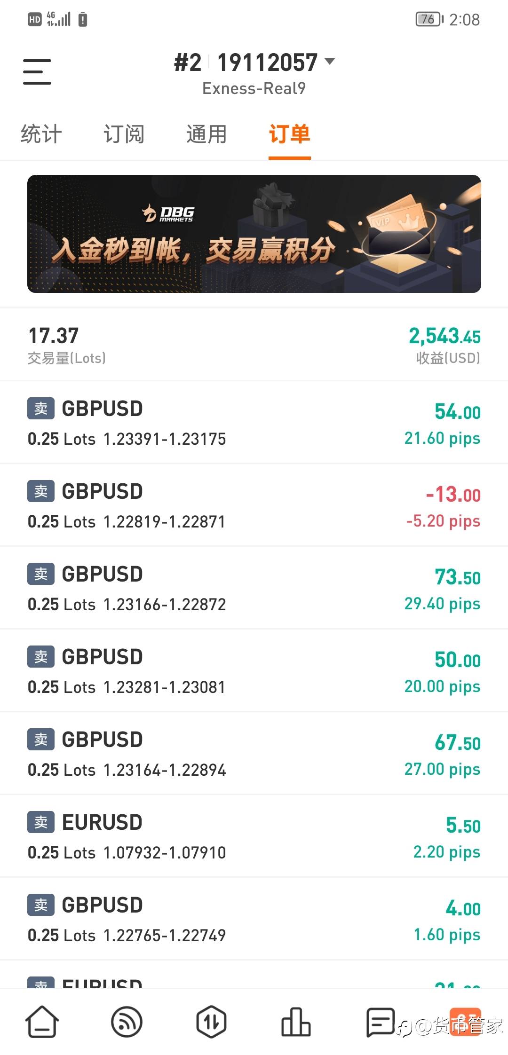Open GBPUSD order with 54.00 profit
508x1055 pixels.
pos(254,422)
